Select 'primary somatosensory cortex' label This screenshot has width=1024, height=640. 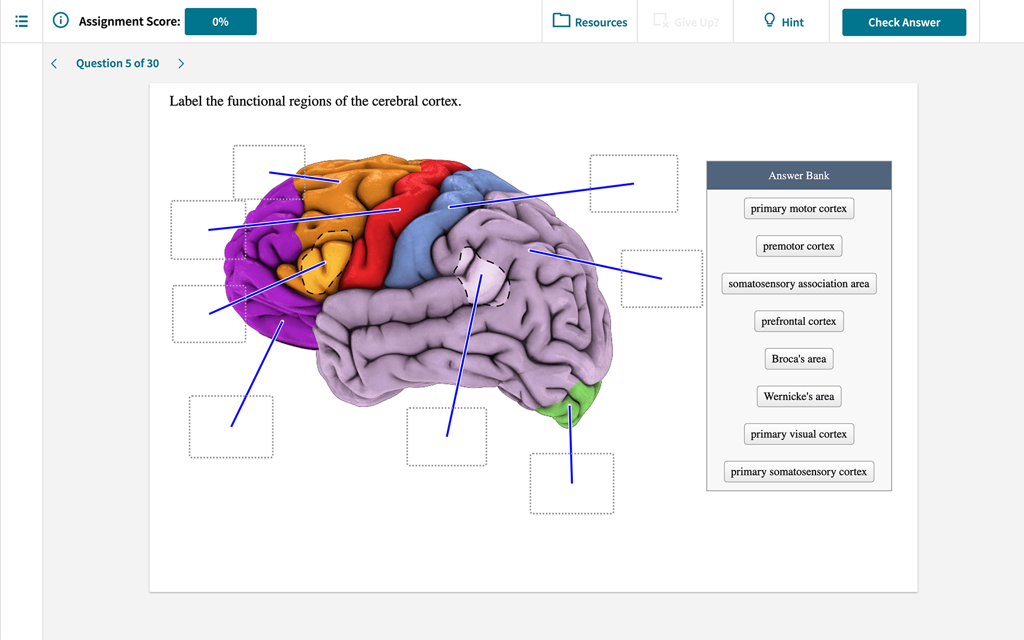(798, 471)
